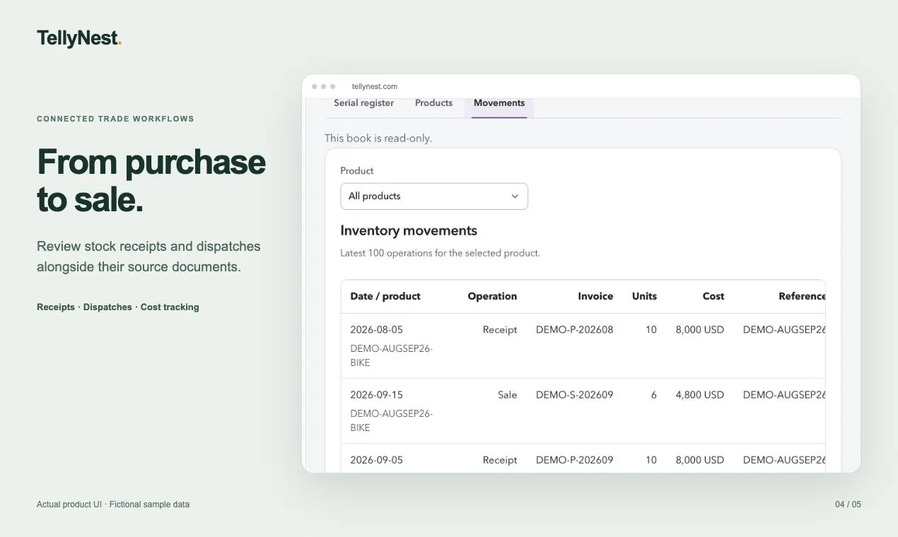Select the 2026-09-05 date cell

(x=376, y=460)
